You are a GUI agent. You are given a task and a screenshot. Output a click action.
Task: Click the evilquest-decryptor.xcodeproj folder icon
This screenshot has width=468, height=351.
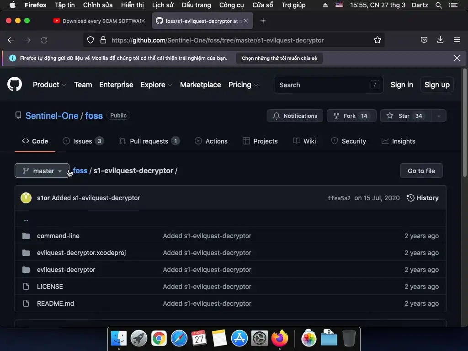click(26, 253)
